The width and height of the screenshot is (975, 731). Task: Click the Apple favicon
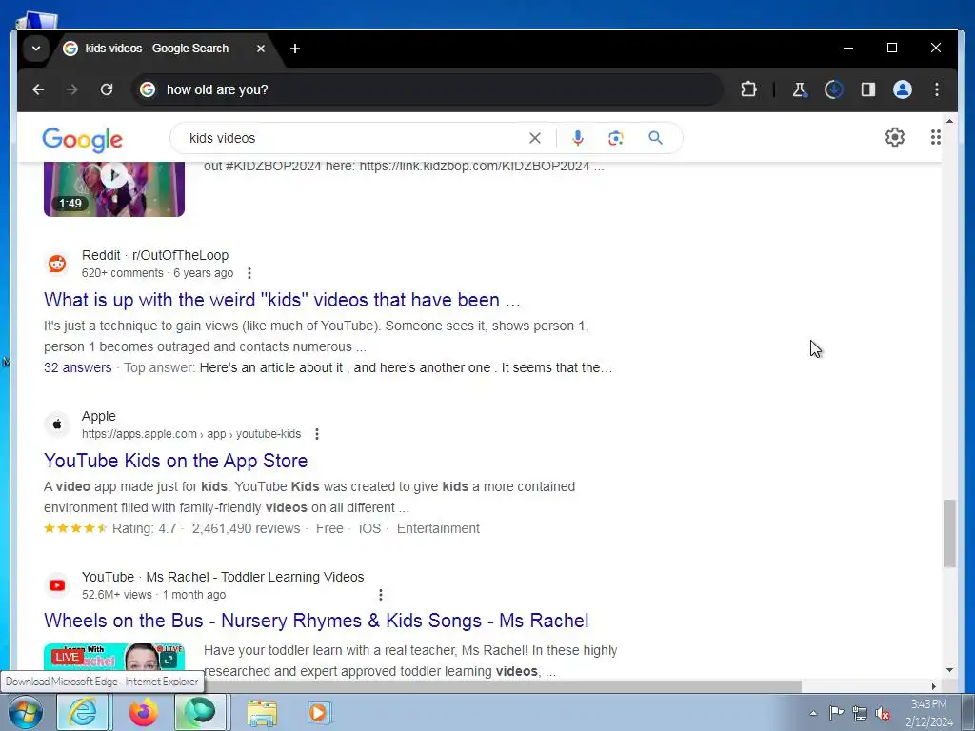point(57,425)
